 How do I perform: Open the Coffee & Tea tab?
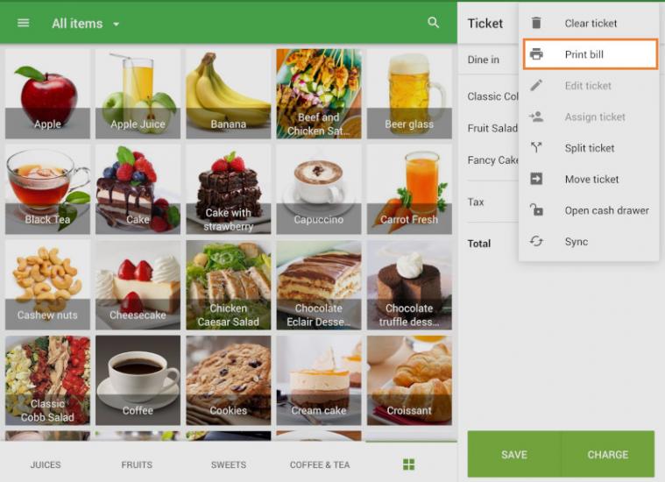point(320,464)
